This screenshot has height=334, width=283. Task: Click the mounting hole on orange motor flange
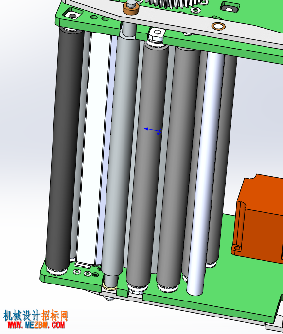point(237,248)
